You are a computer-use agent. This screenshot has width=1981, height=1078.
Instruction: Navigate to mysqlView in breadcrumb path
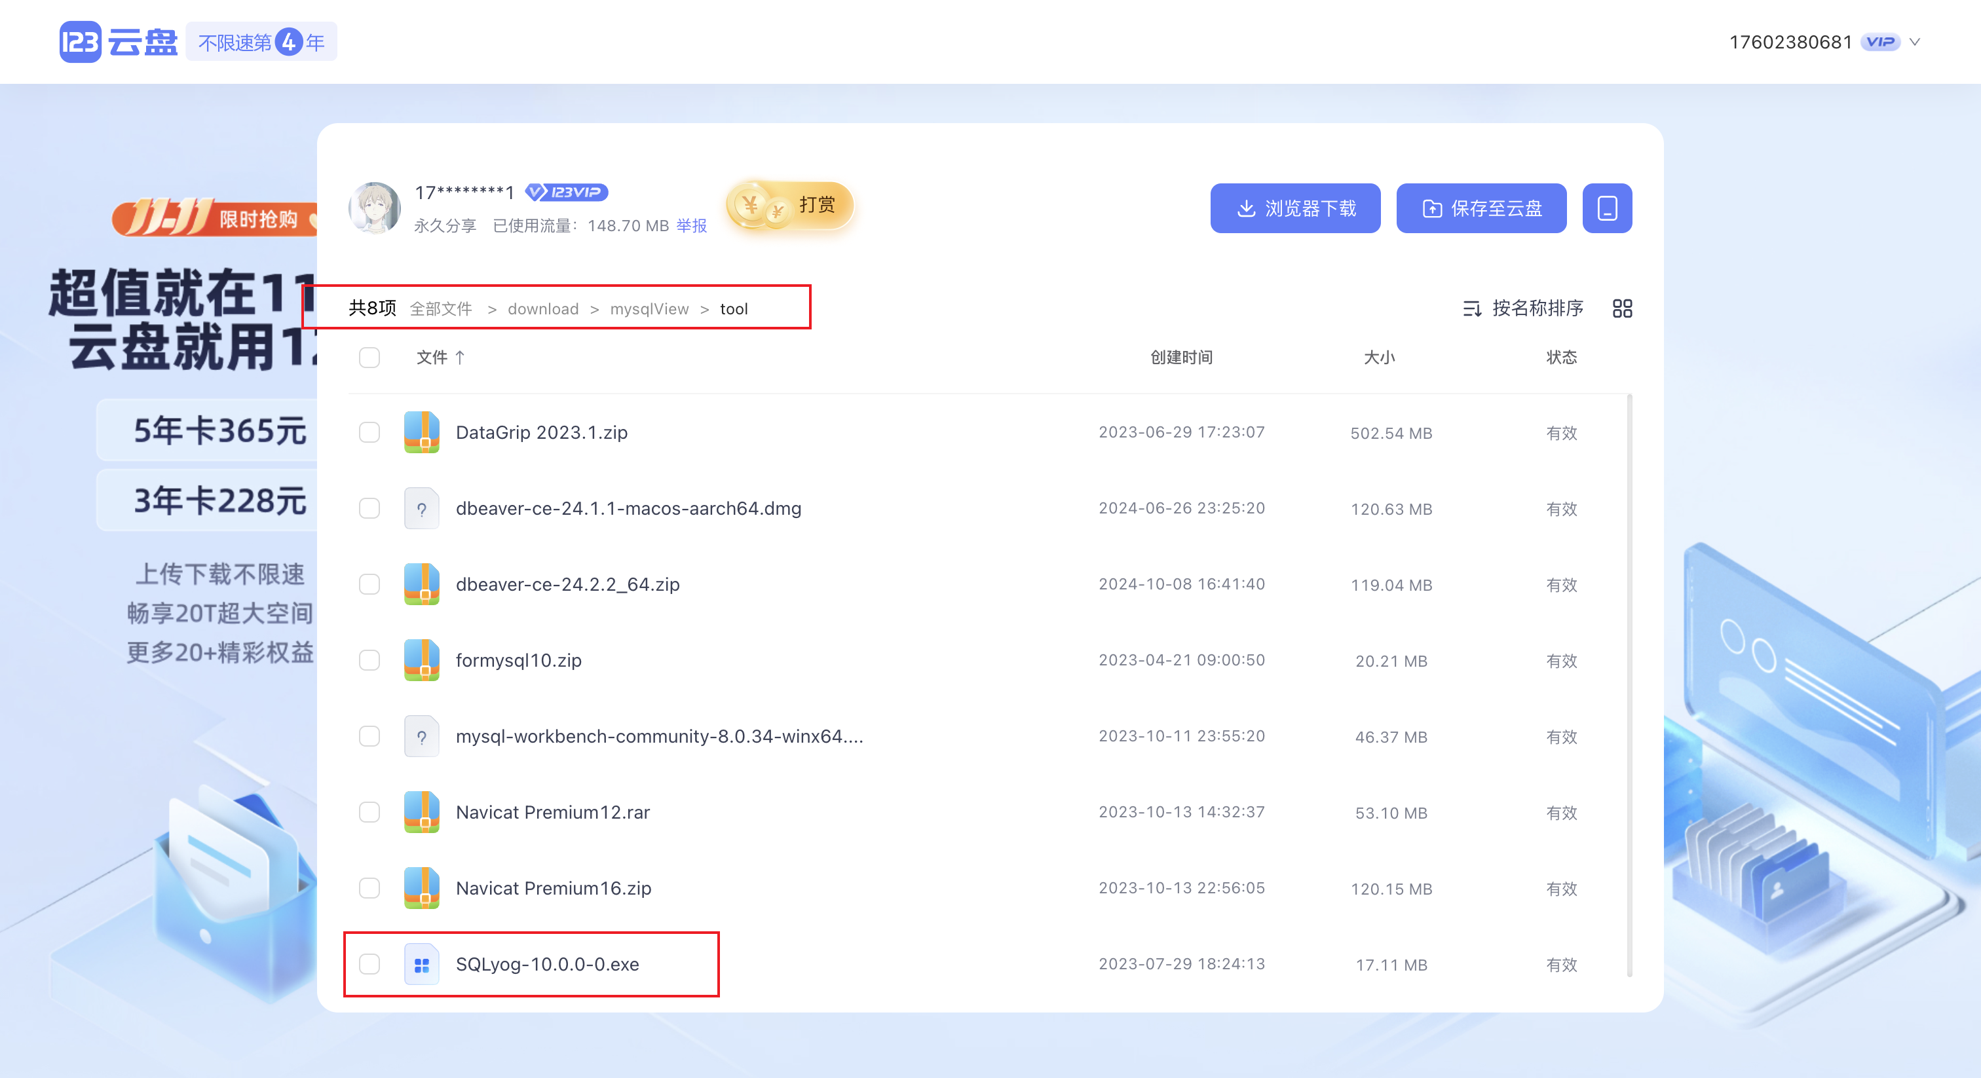(x=649, y=309)
